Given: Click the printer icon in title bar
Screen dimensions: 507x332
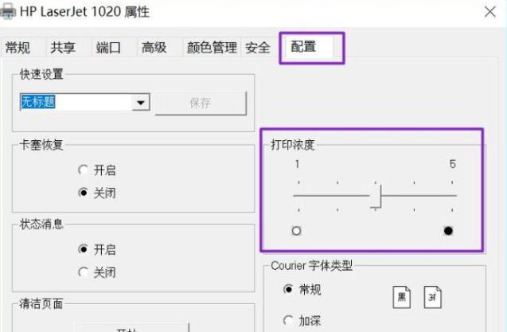Looking at the screenshot, I should click(x=8, y=12).
